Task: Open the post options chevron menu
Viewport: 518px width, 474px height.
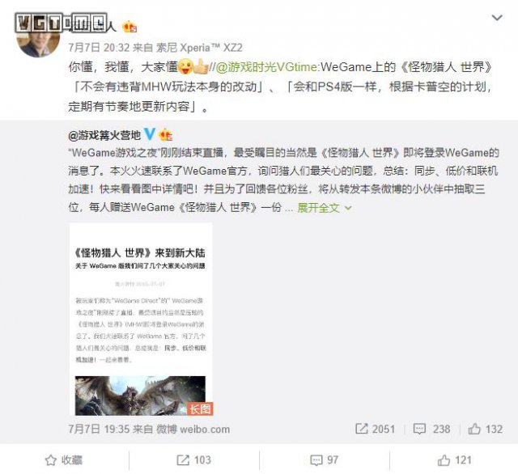Action: (x=497, y=18)
